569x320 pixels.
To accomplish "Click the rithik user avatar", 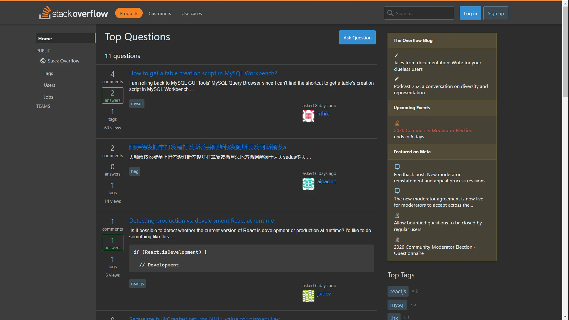I will [308, 116].
